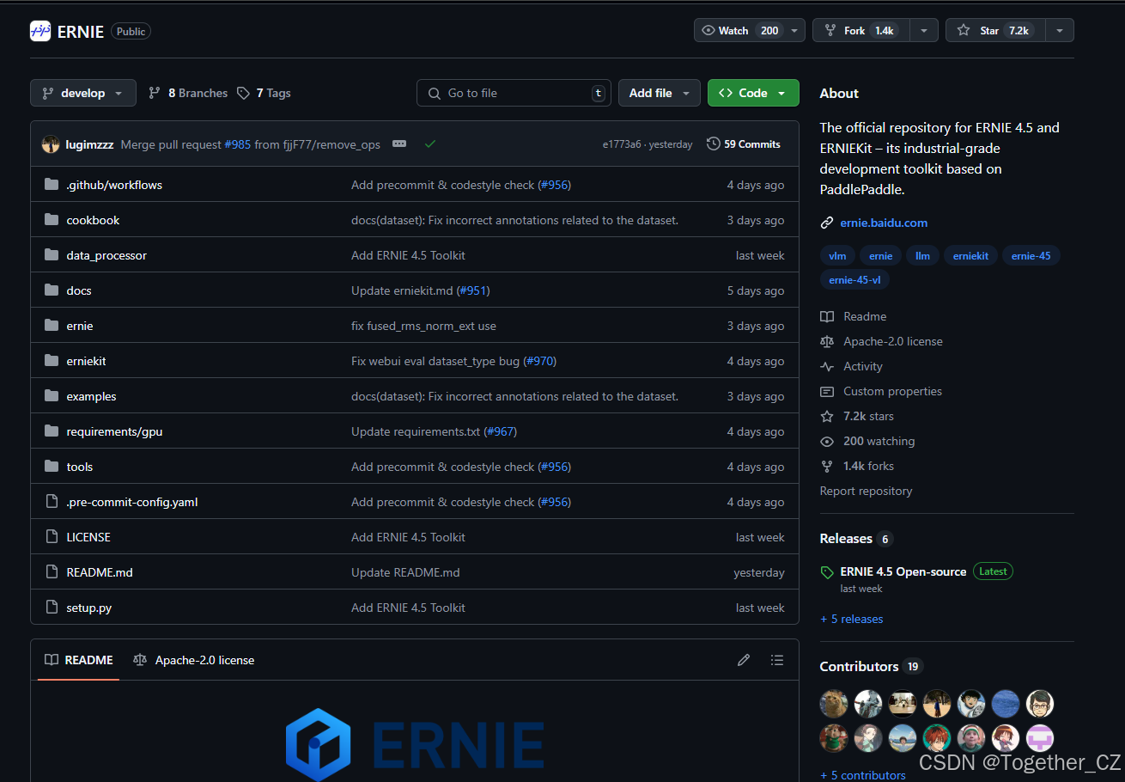Focus the Go to file search field

[x=514, y=93]
